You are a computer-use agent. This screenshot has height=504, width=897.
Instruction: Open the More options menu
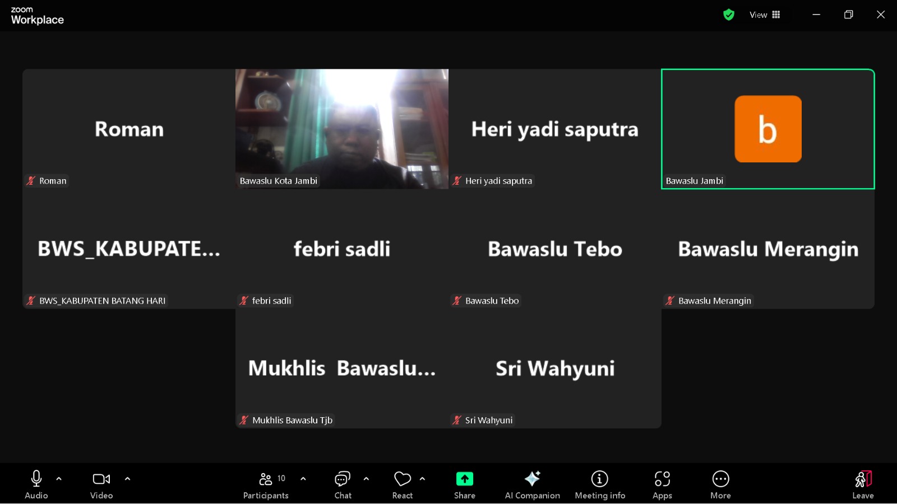tap(720, 484)
